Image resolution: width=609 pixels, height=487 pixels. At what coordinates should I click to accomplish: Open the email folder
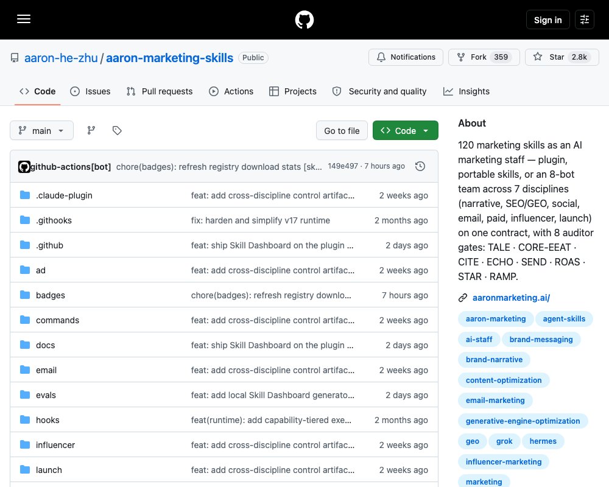[46, 370]
